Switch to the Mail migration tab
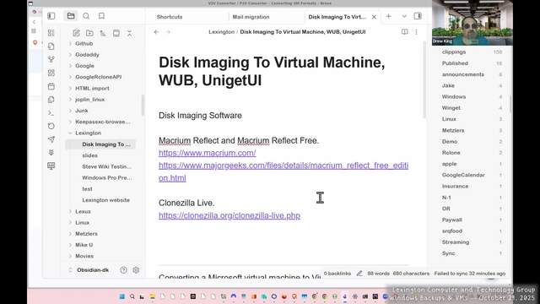 point(251,17)
